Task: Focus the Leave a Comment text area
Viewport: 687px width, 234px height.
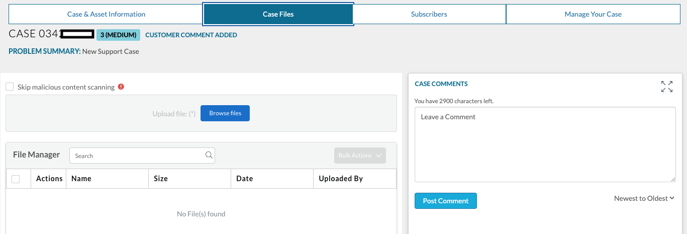Action: pos(545,144)
